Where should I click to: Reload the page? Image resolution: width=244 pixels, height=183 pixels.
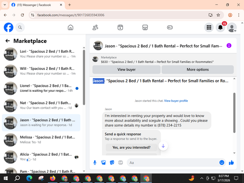click(22, 15)
